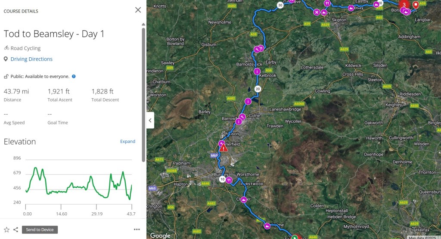The image size is (441, 239).
Task: Click the blue public visibility info icon
Action: click(74, 76)
